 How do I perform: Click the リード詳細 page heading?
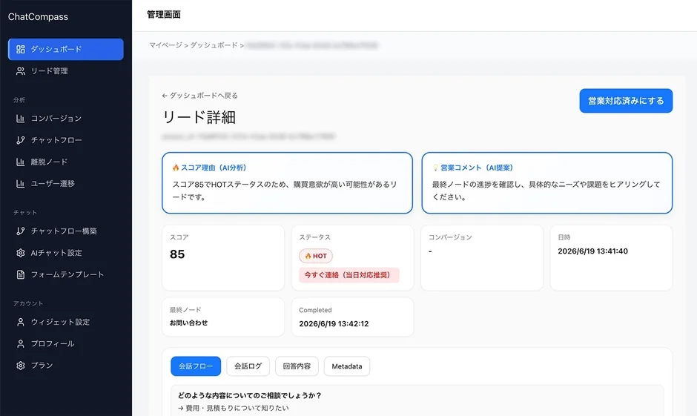click(199, 117)
